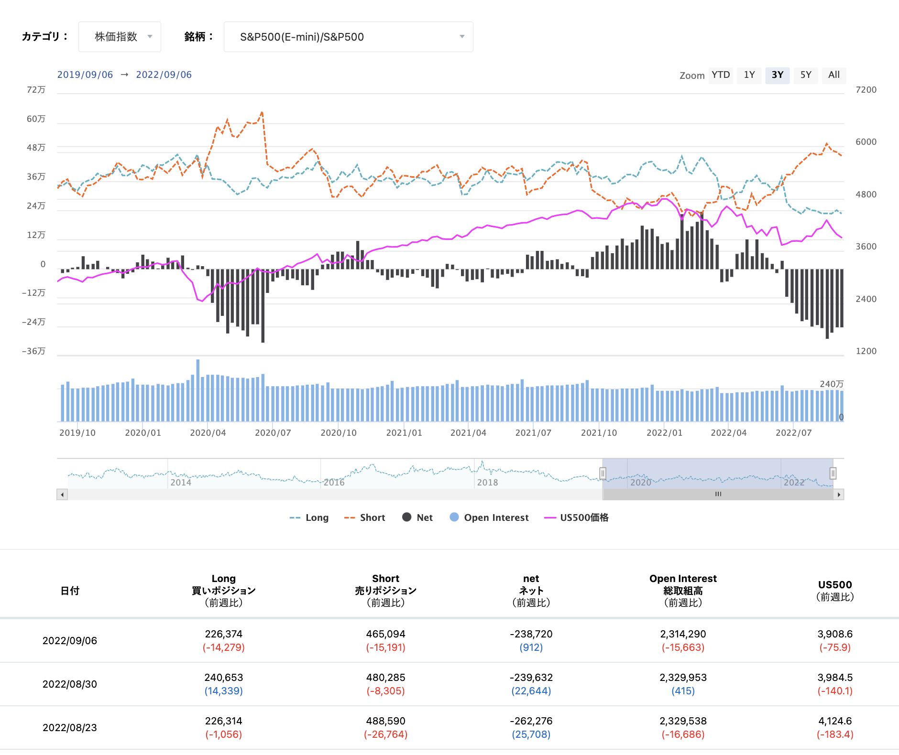The height and width of the screenshot is (755, 899).
Task: Open the 銘柄 S&P500(E-mini)/S&P500 dropdown
Action: [348, 37]
